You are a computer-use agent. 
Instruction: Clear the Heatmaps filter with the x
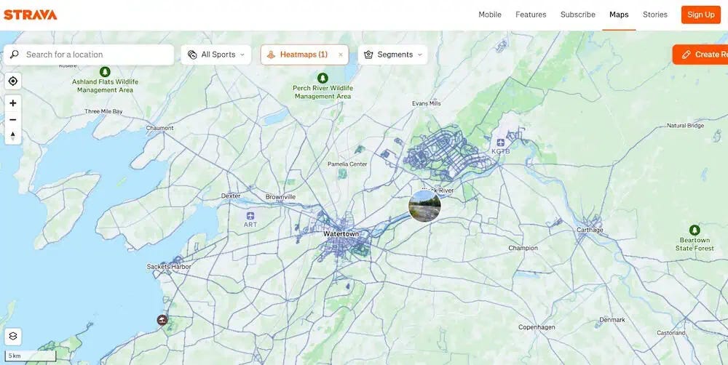tap(340, 55)
